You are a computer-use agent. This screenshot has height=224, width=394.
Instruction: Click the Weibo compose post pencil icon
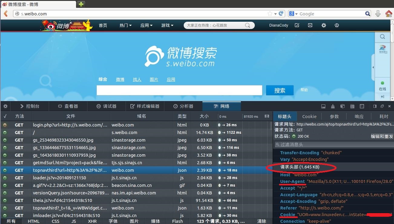pyautogui.click(x=297, y=25)
